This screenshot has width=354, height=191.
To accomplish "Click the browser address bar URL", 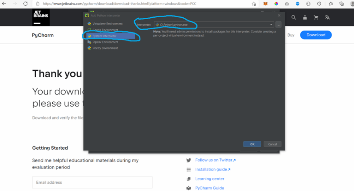I will pyautogui.click(x=119, y=4).
